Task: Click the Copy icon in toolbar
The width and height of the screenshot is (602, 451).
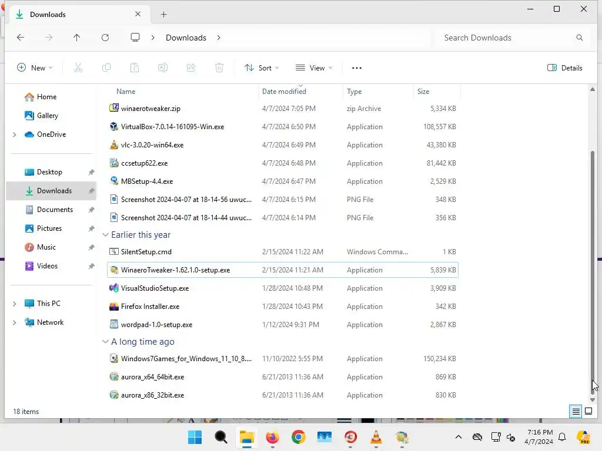Action: point(106,68)
